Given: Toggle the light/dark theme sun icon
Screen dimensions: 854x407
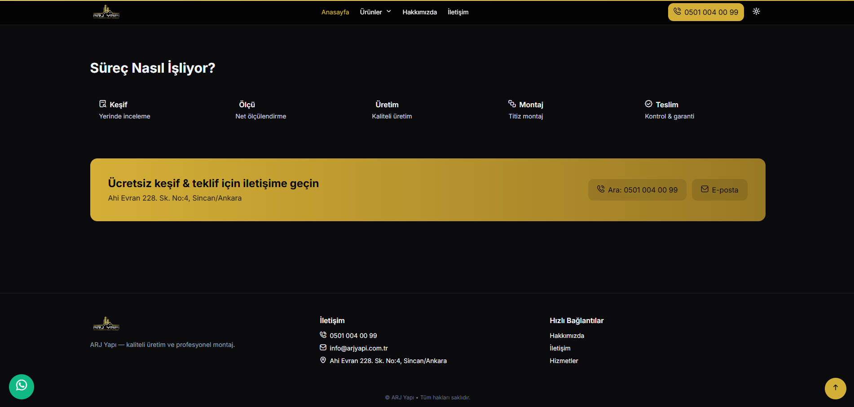Looking at the screenshot, I should point(756,12).
